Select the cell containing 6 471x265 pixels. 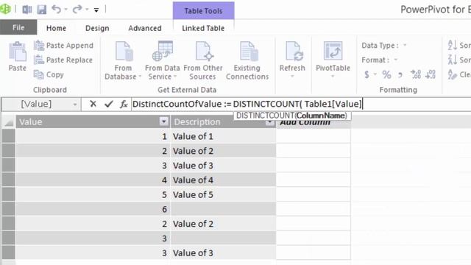tap(93, 209)
